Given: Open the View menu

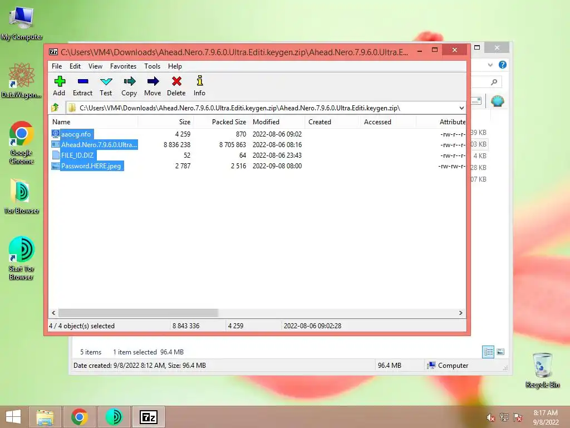Looking at the screenshot, I should point(95,66).
